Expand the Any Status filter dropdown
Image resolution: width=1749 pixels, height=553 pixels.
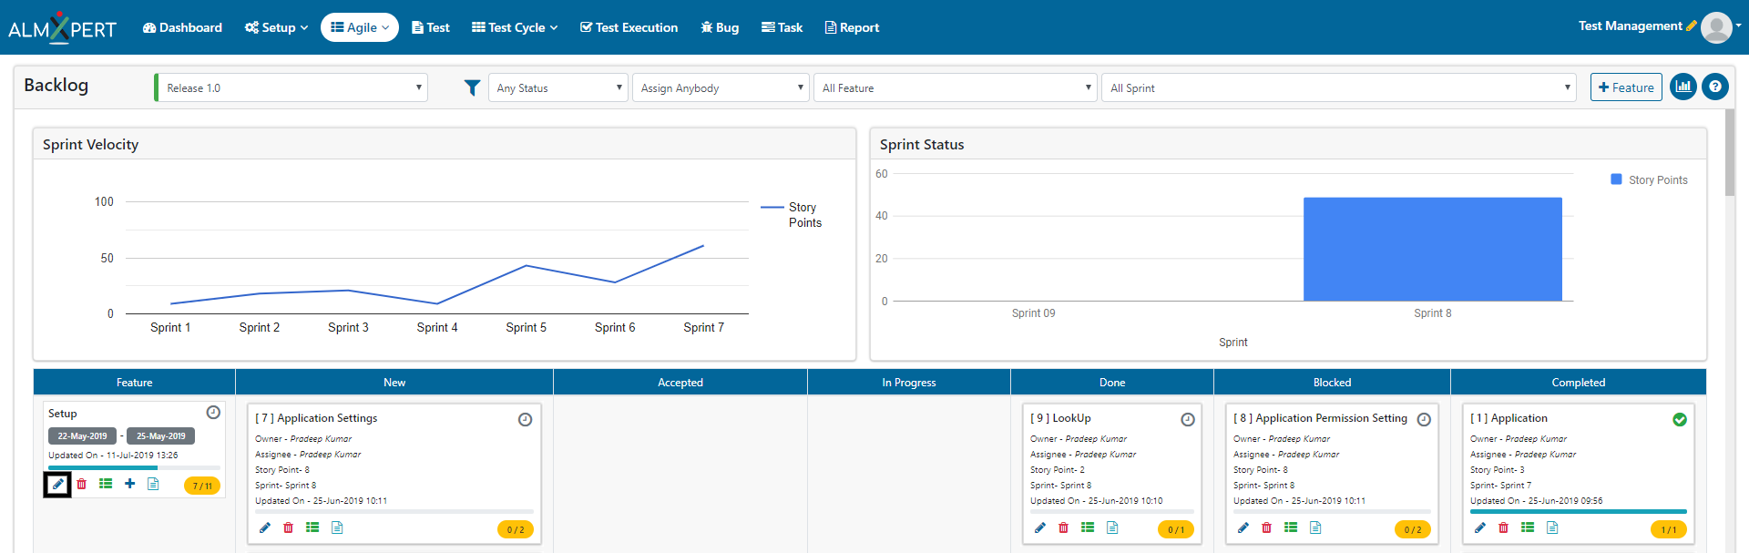point(558,88)
